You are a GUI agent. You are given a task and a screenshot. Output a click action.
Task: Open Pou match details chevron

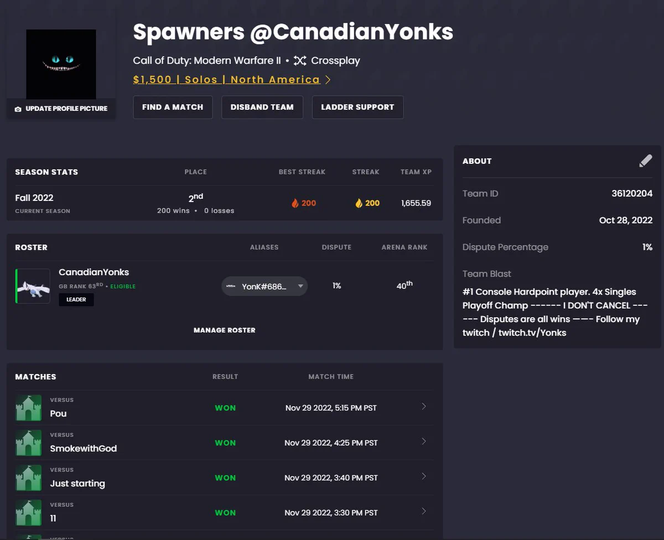pyautogui.click(x=424, y=407)
